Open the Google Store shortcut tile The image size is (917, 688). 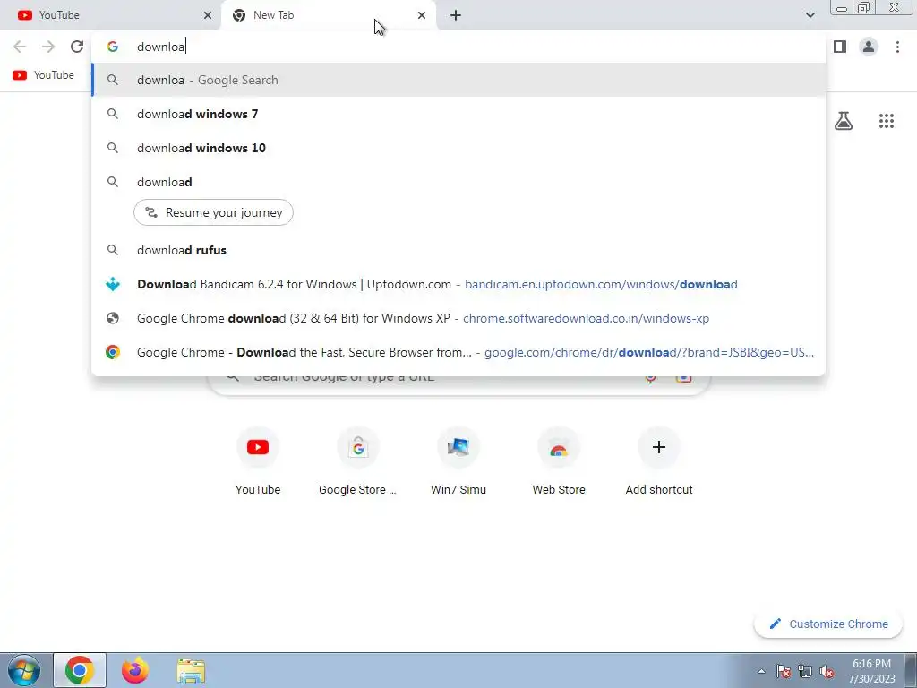[358, 462]
